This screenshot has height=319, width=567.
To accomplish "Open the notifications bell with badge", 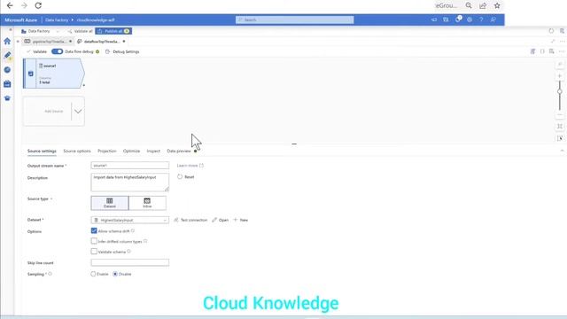I will click(x=458, y=19).
